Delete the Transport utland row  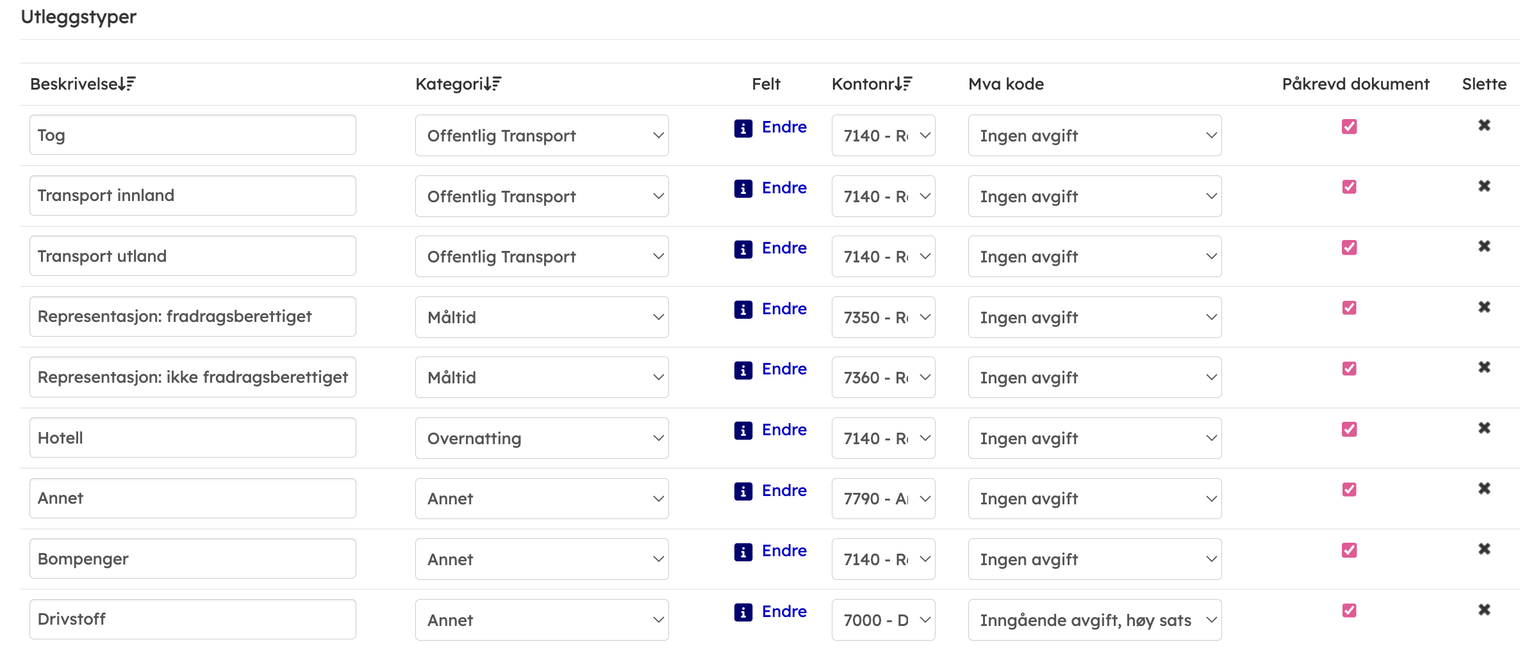coord(1484,246)
